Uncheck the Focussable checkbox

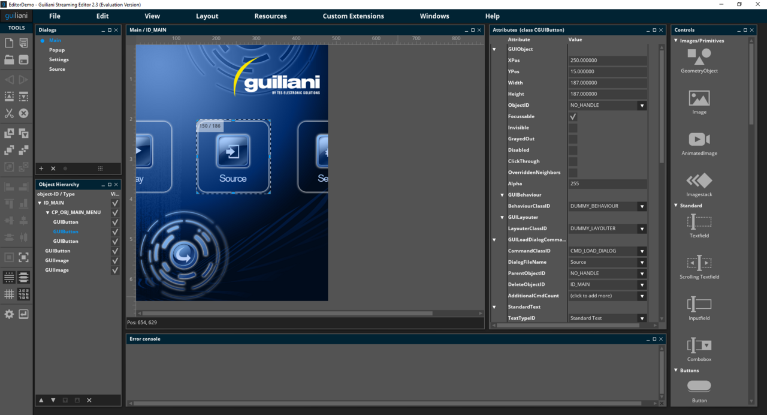click(573, 116)
